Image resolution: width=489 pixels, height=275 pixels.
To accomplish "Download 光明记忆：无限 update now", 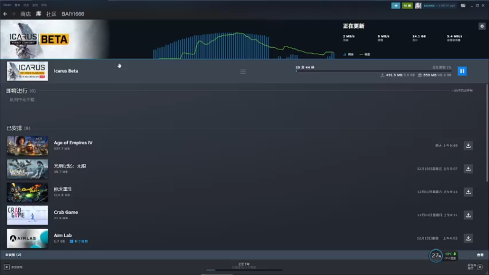I will (468, 169).
